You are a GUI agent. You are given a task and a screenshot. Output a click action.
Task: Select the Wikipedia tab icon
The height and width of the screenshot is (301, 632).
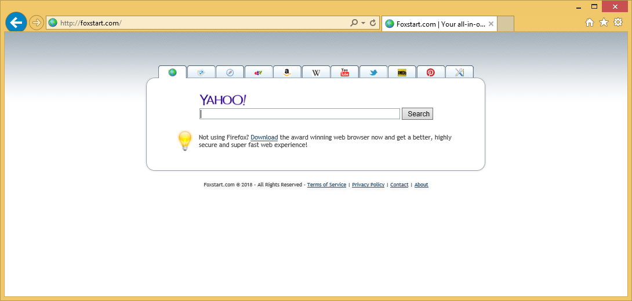(x=316, y=72)
